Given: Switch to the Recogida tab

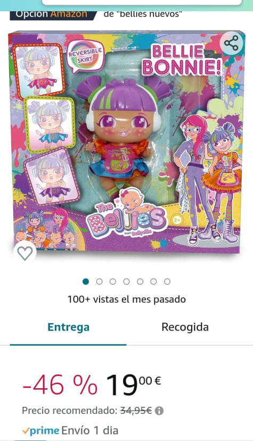Looking at the screenshot, I should click(185, 327).
